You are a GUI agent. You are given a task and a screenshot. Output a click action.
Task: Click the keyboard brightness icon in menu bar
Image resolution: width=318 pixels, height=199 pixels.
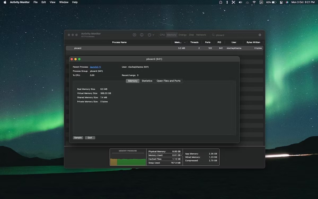247,2
